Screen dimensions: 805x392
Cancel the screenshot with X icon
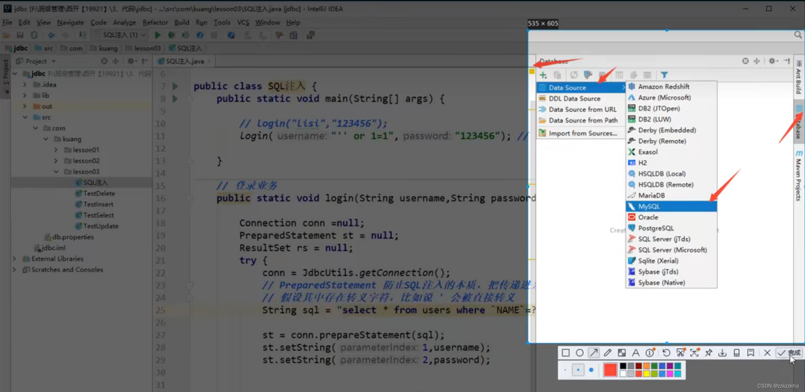coord(767,353)
